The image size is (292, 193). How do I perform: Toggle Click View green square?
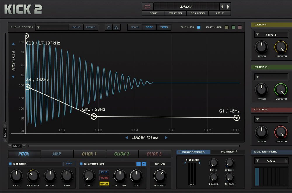pyautogui.click(x=233, y=27)
